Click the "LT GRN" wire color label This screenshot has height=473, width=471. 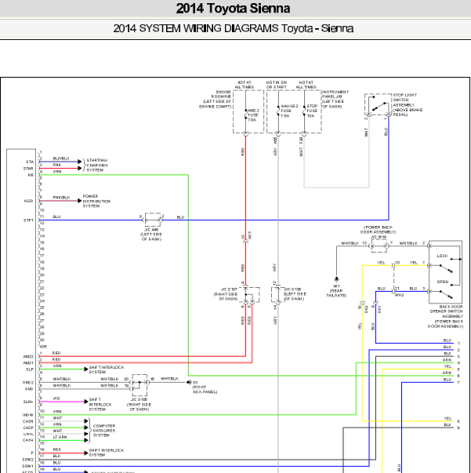pos(60,437)
